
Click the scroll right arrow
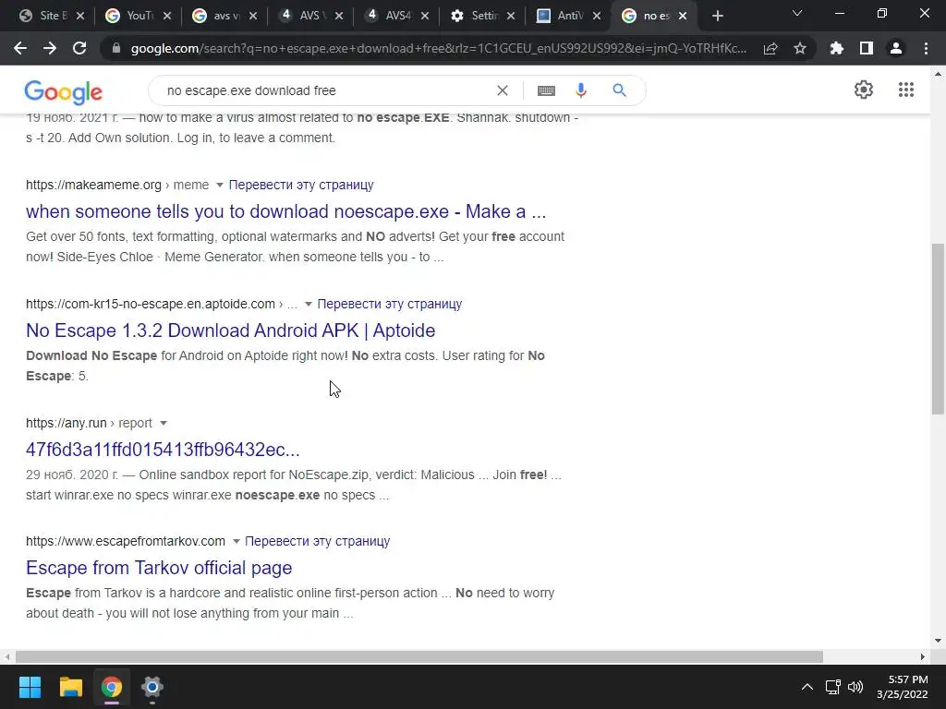pyautogui.click(x=923, y=656)
